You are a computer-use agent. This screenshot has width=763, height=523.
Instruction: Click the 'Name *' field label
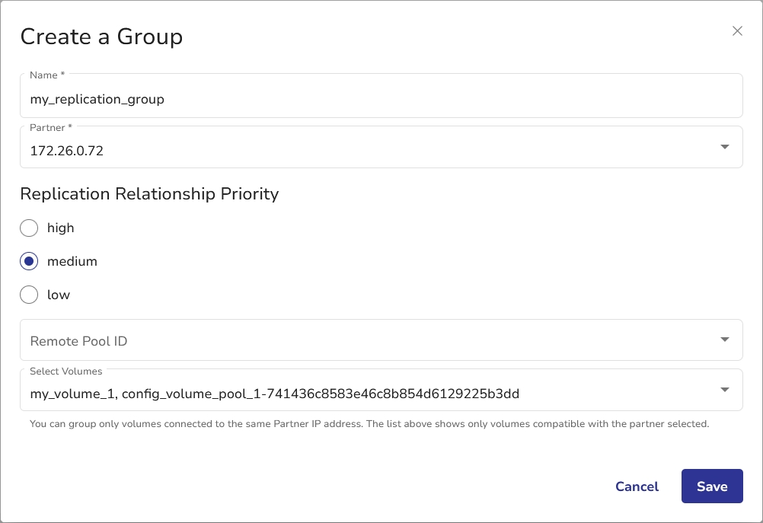pos(46,75)
